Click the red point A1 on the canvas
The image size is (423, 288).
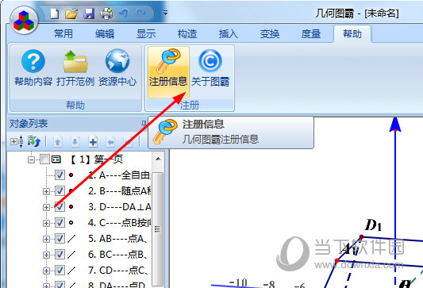click(x=337, y=260)
